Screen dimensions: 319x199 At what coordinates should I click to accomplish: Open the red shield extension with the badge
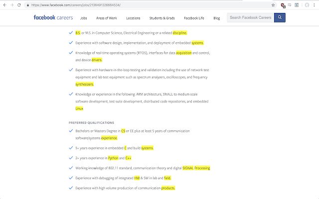(283, 5)
